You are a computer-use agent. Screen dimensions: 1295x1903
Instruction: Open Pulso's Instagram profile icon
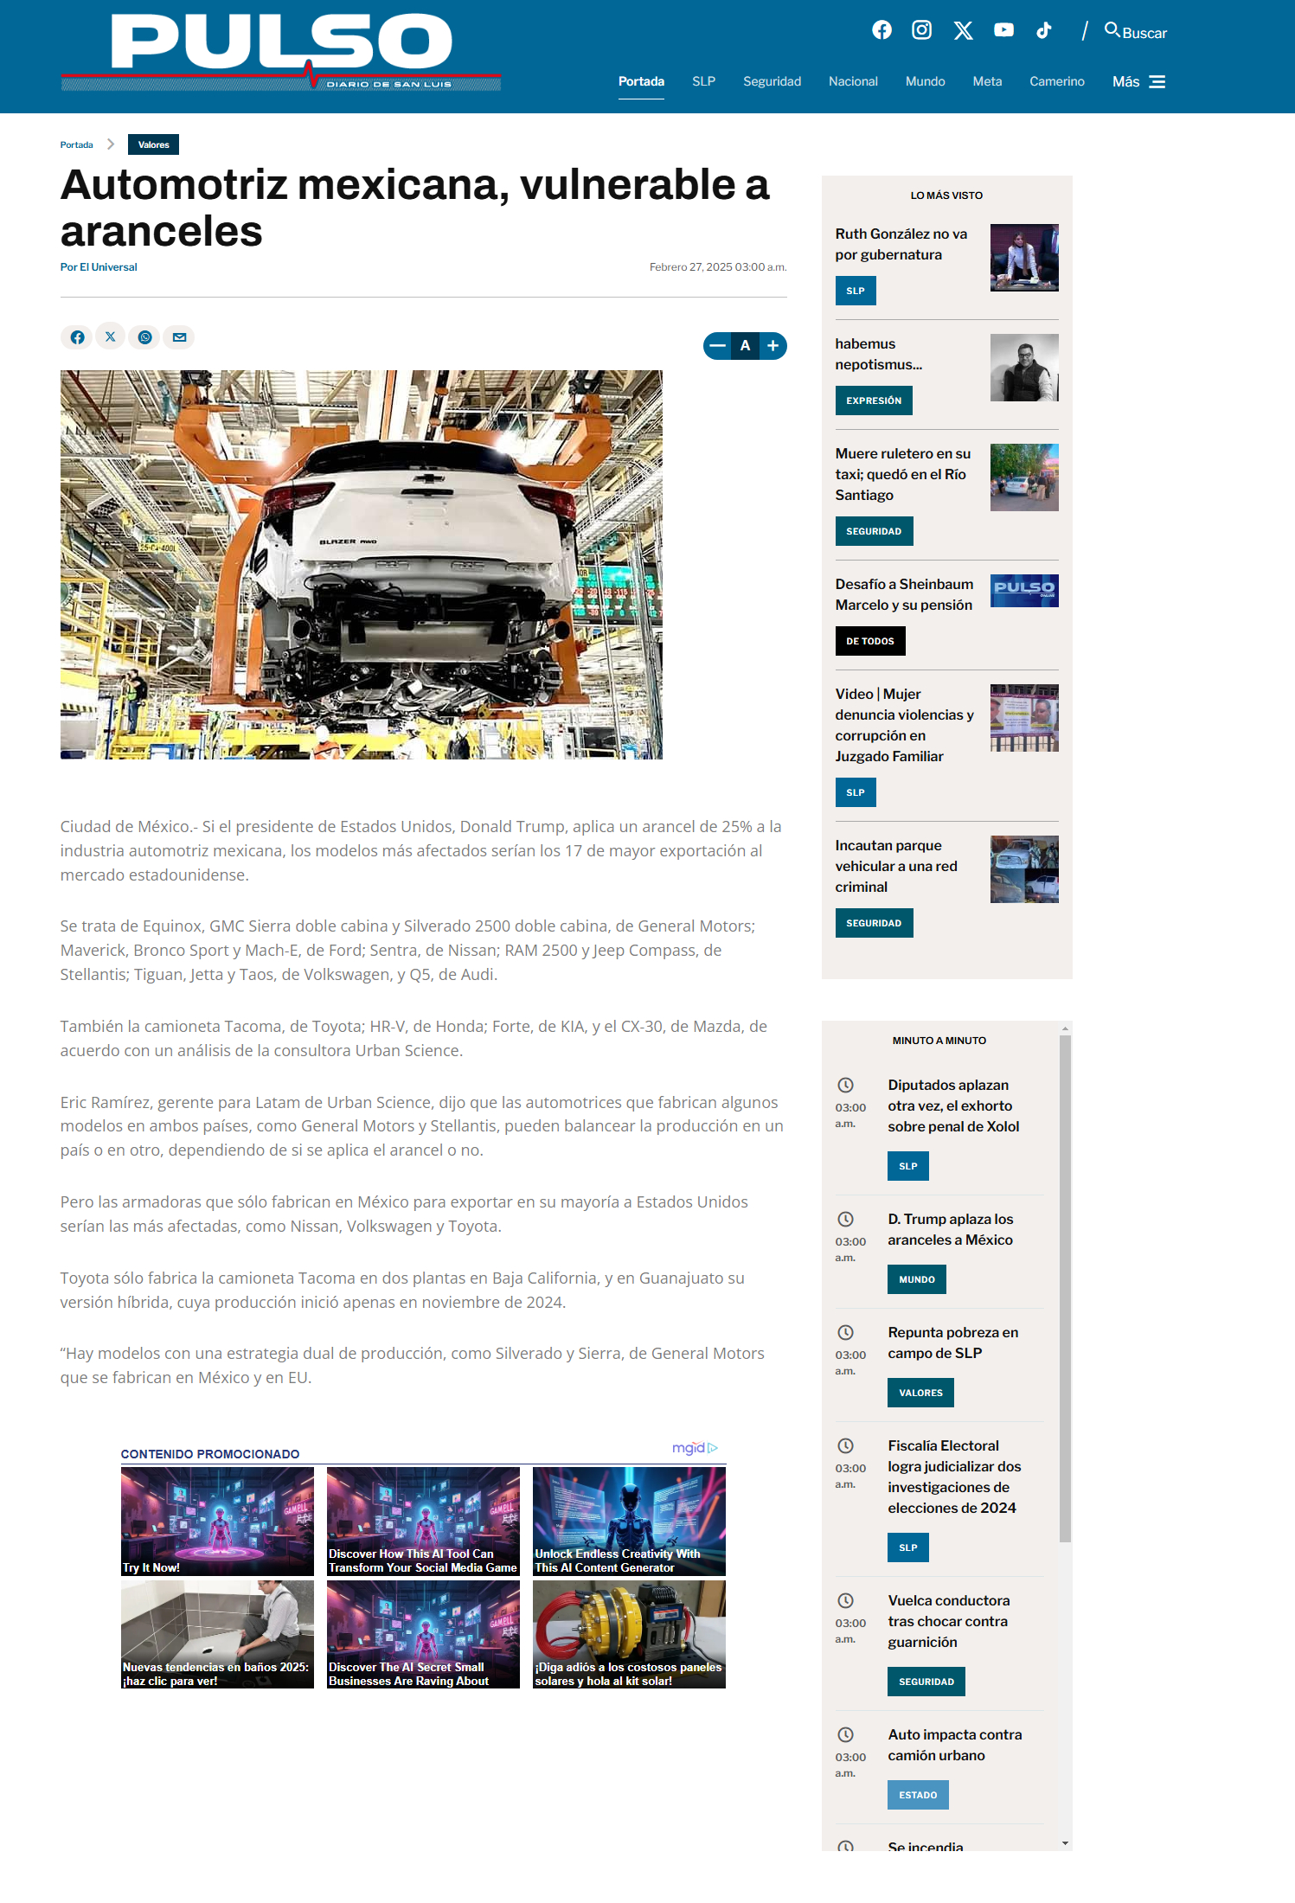pos(922,30)
